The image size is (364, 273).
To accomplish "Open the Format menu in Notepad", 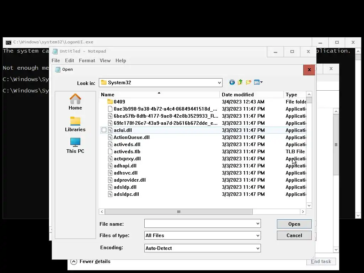I will [87, 60].
